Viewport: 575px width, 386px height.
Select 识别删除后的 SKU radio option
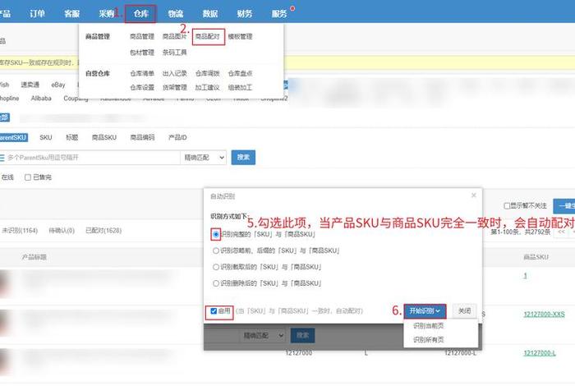point(216,283)
